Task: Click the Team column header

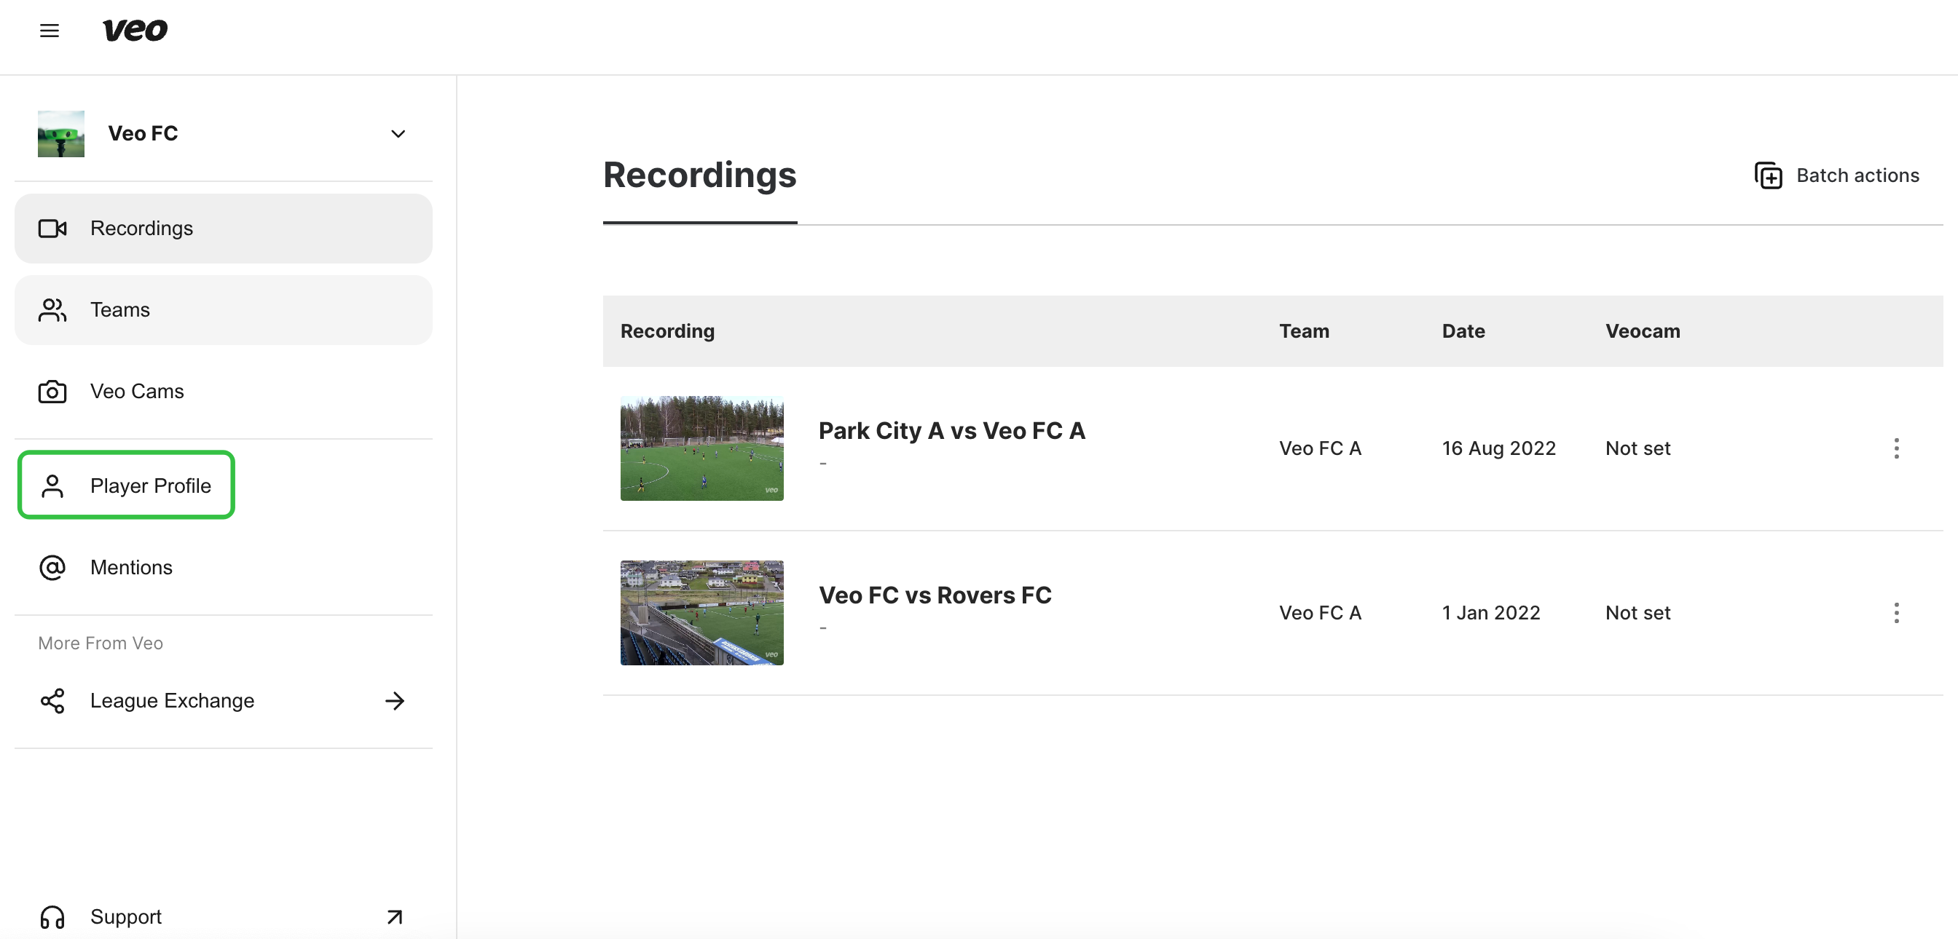Action: 1304,331
